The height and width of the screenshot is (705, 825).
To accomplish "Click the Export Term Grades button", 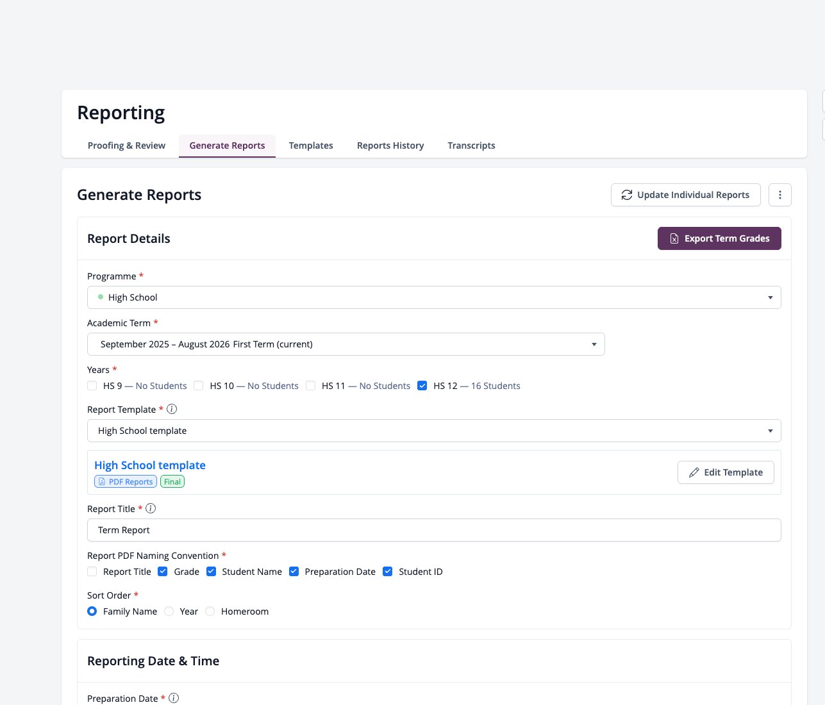I will [x=719, y=238].
